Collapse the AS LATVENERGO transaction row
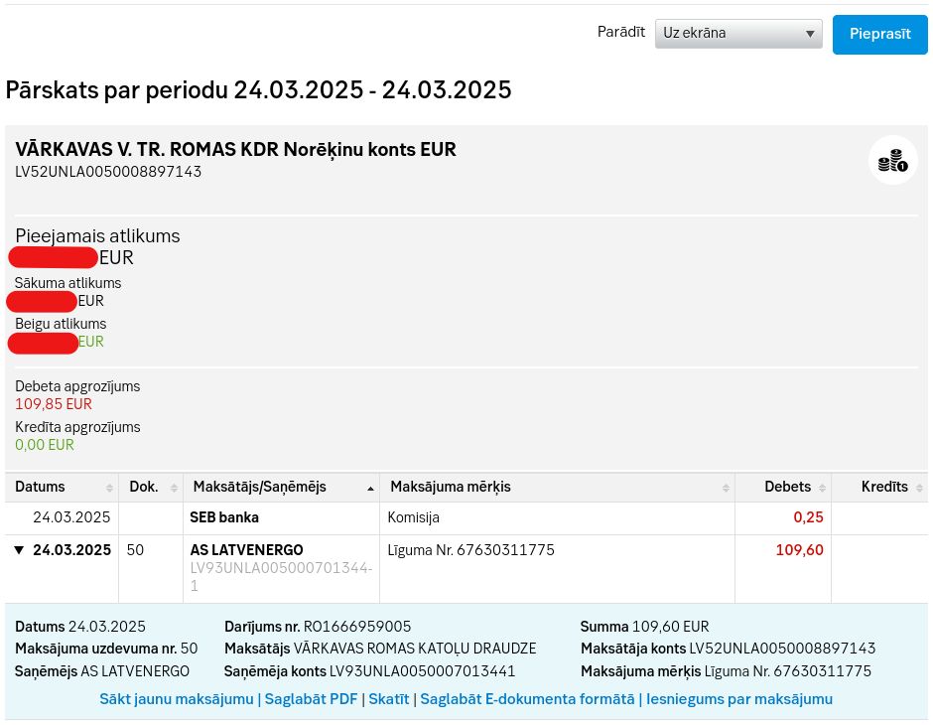The image size is (933, 725). [x=19, y=550]
